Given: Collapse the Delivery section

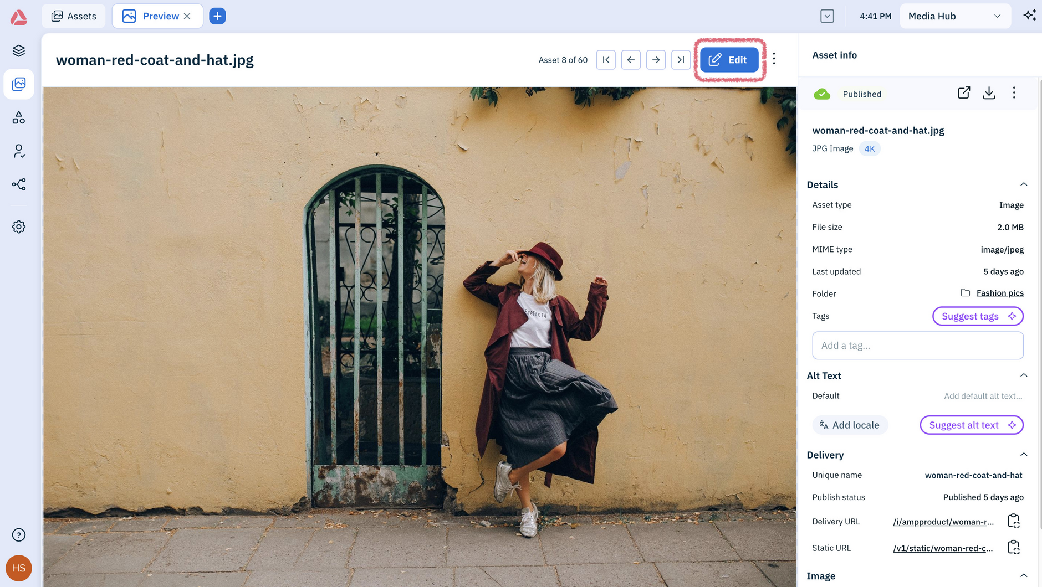Looking at the screenshot, I should tap(1024, 455).
